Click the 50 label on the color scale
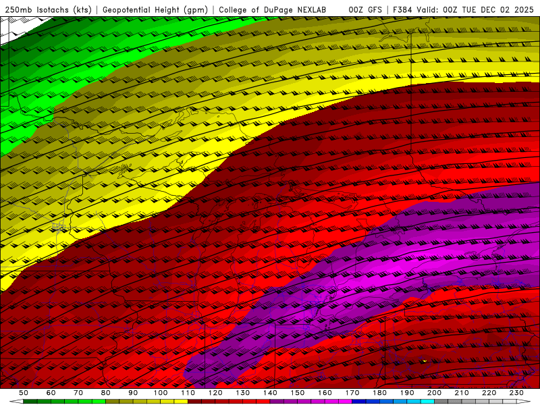This screenshot has height=405, width=540. pyautogui.click(x=24, y=393)
